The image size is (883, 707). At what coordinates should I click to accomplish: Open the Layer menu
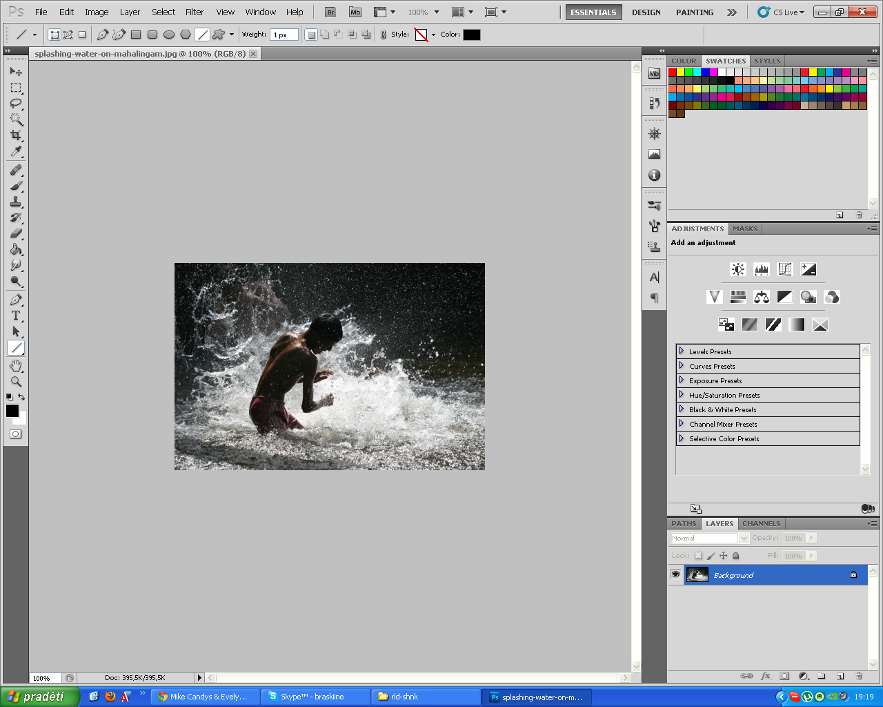[x=130, y=12]
